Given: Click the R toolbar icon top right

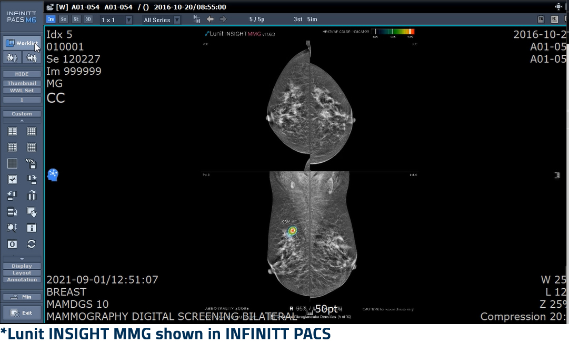Looking at the screenshot, I should point(554,19).
